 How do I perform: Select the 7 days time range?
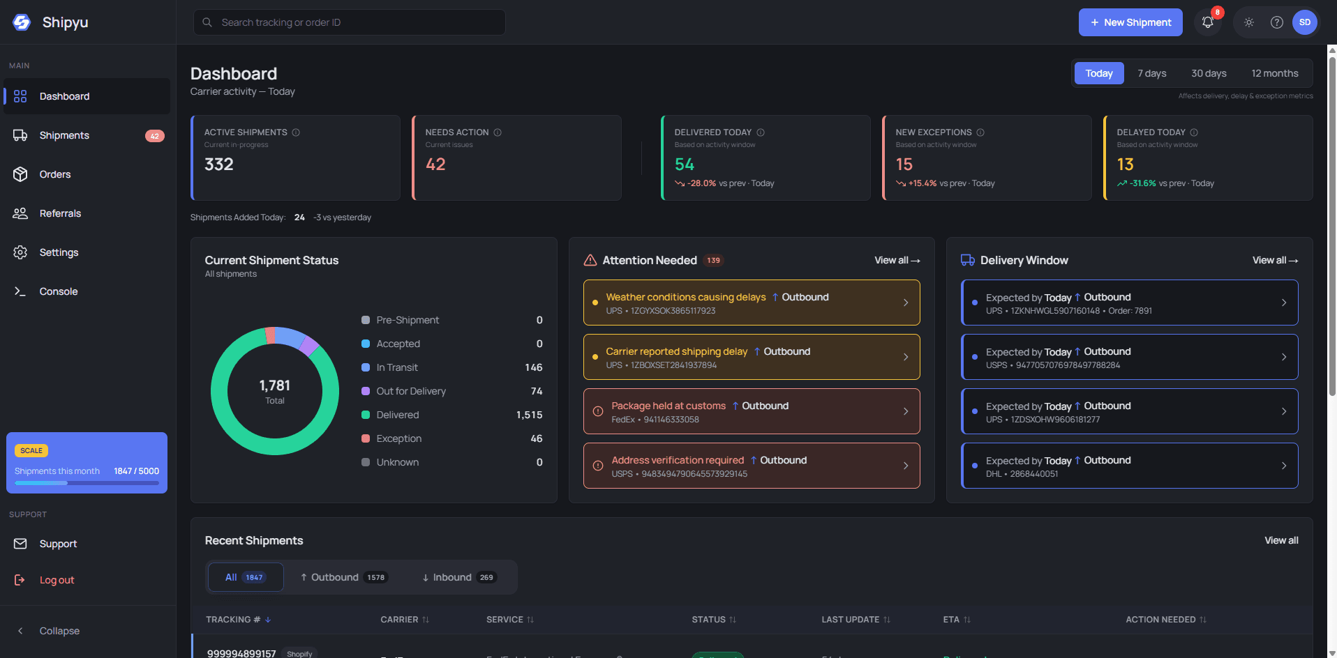(x=1152, y=73)
